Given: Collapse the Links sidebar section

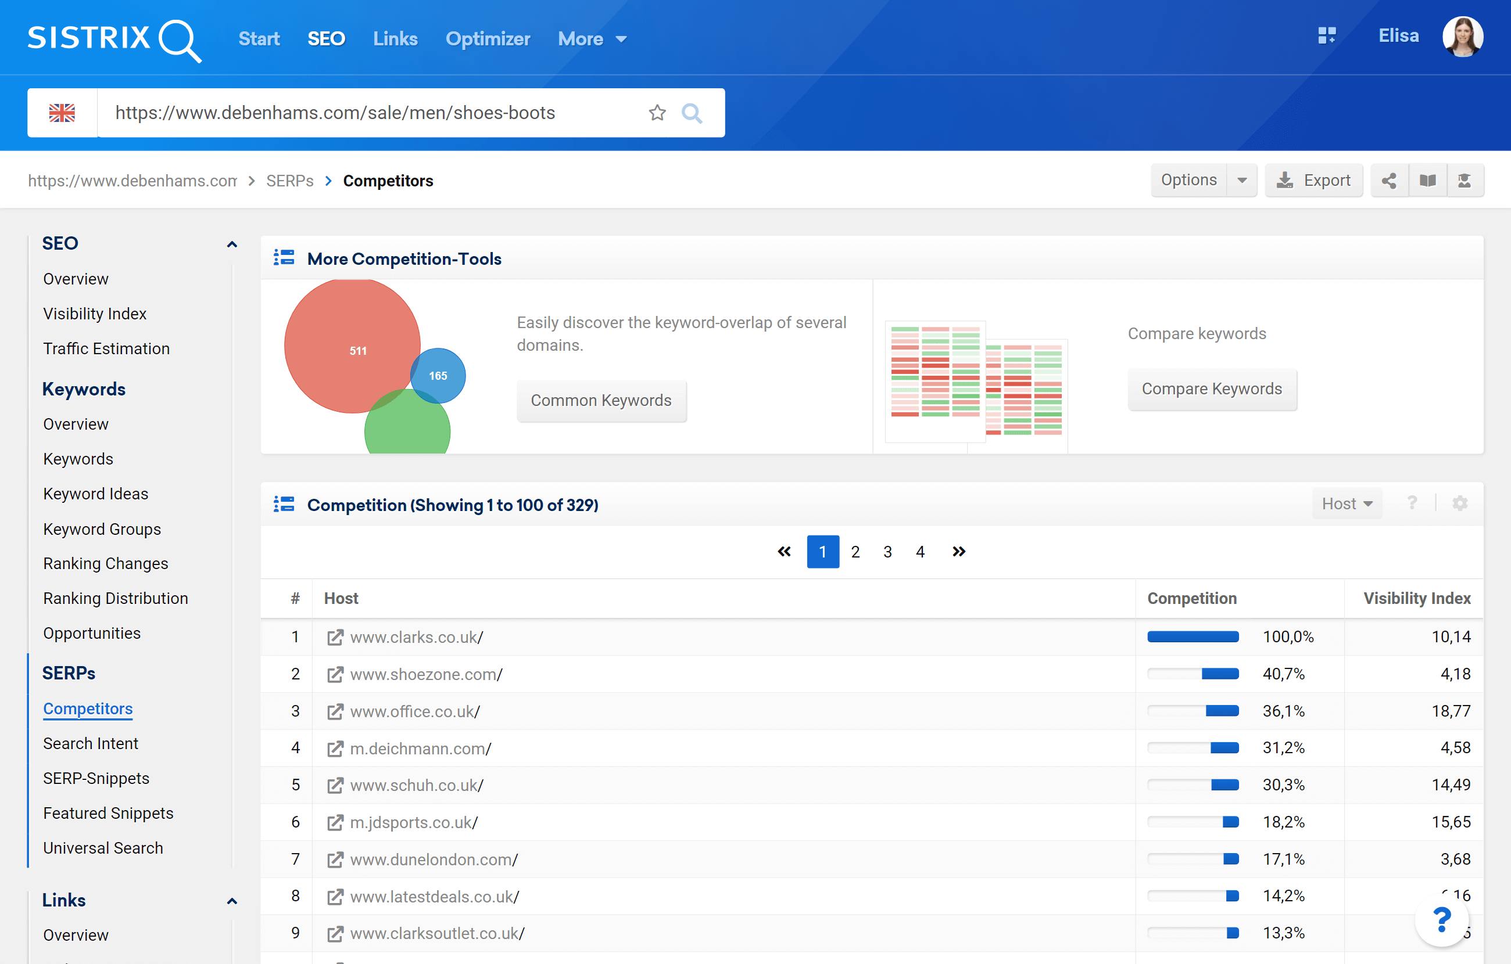Looking at the screenshot, I should pyautogui.click(x=231, y=901).
